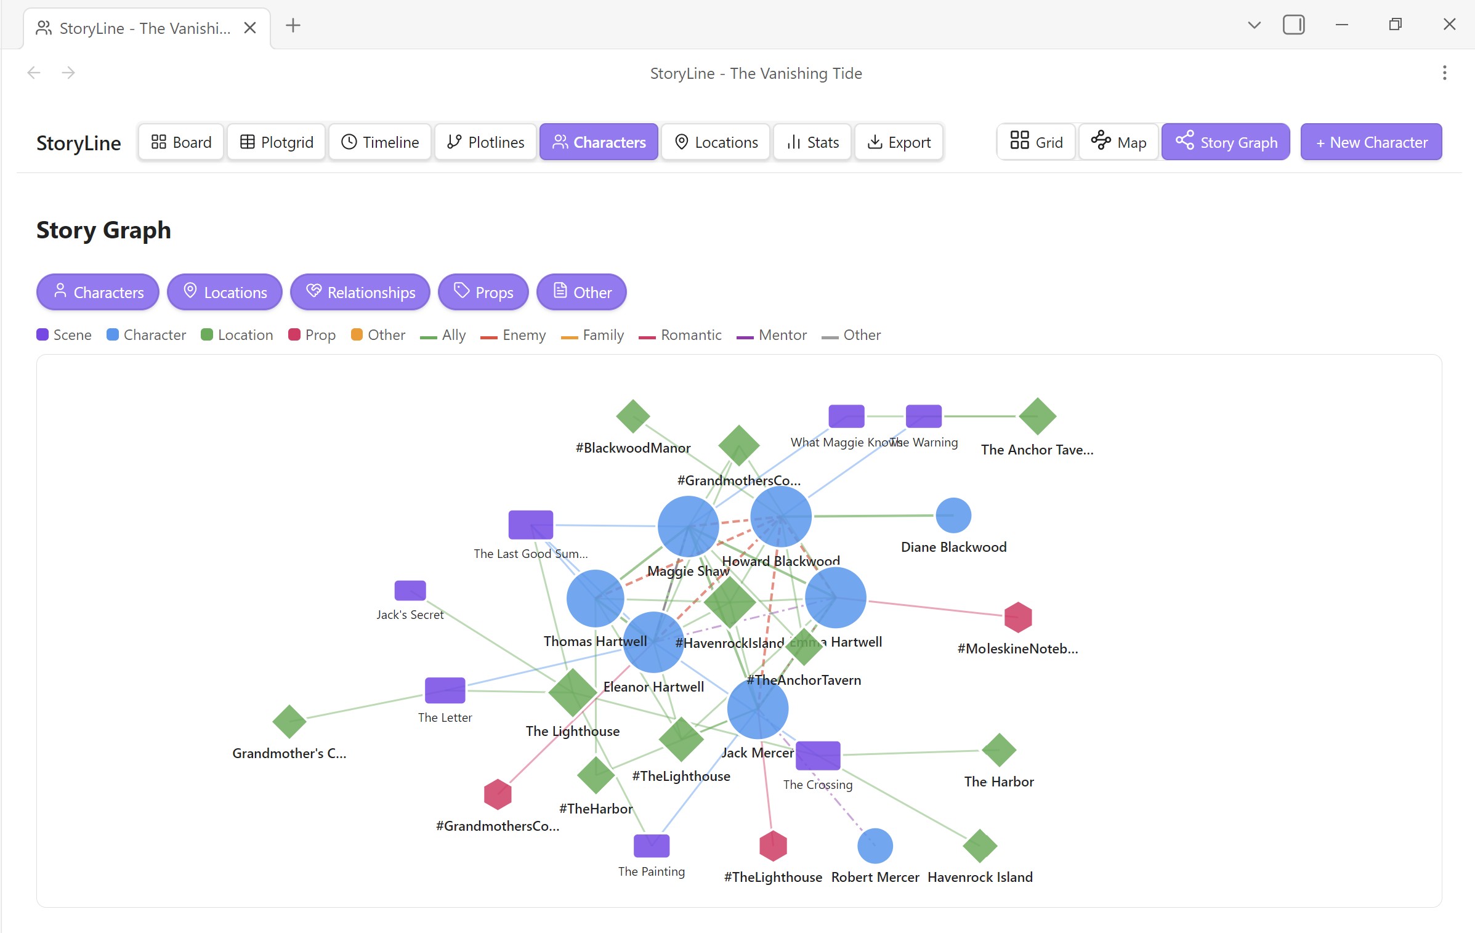
Task: Switch to the Map view button
Action: click(1118, 142)
